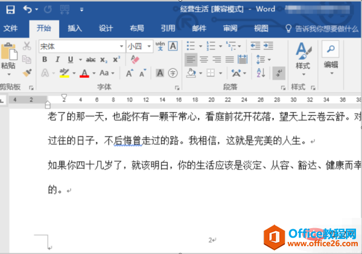
Task: Expand the underline style arrow
Action: point(80,60)
